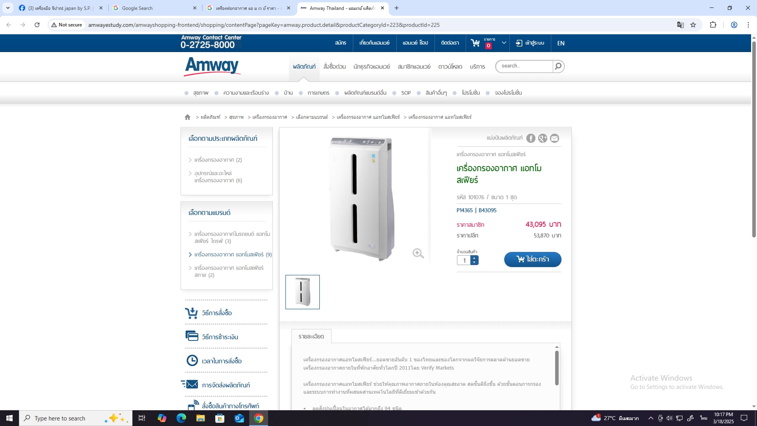Launch Microsoft Edge from taskbar
The width and height of the screenshot is (757, 426).
(x=181, y=418)
